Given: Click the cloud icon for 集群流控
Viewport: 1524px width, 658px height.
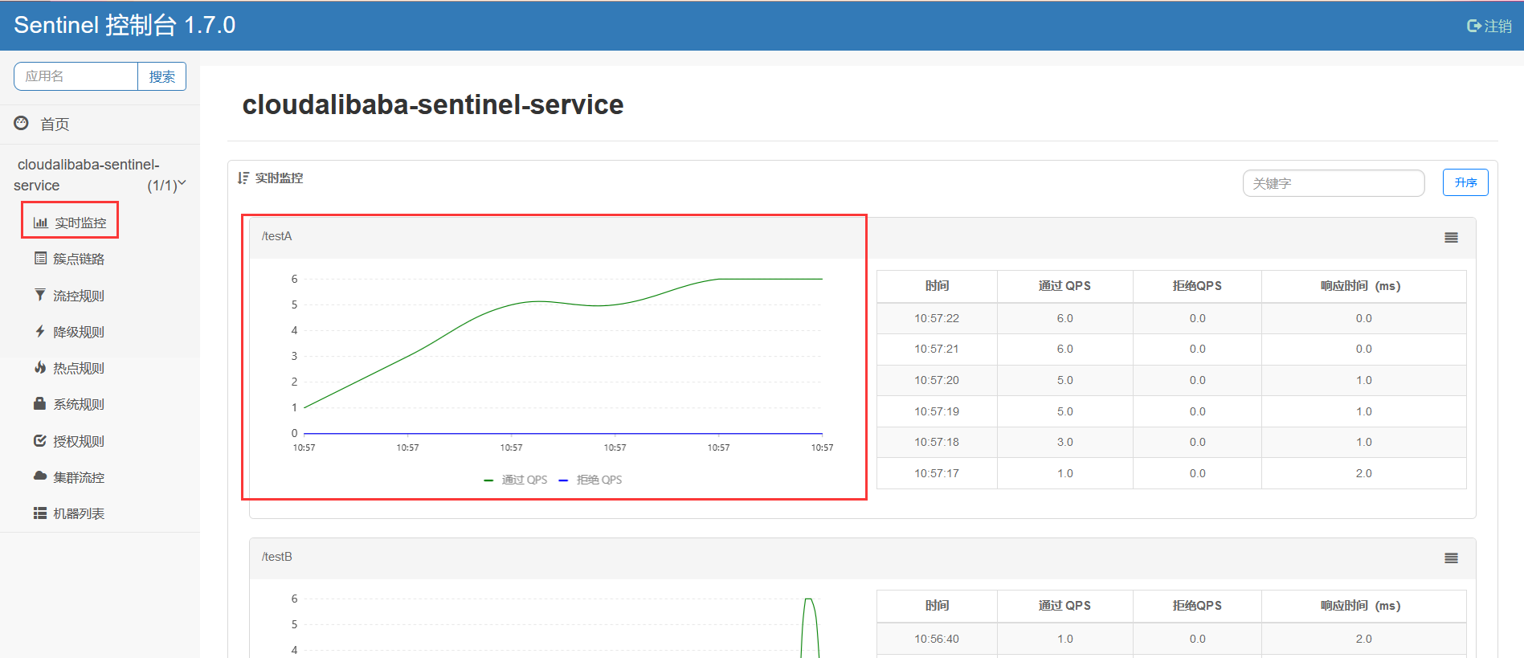Looking at the screenshot, I should (x=40, y=476).
